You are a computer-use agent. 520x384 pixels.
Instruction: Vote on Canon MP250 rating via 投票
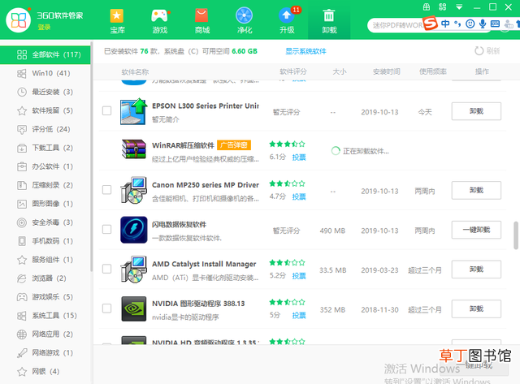(299, 196)
